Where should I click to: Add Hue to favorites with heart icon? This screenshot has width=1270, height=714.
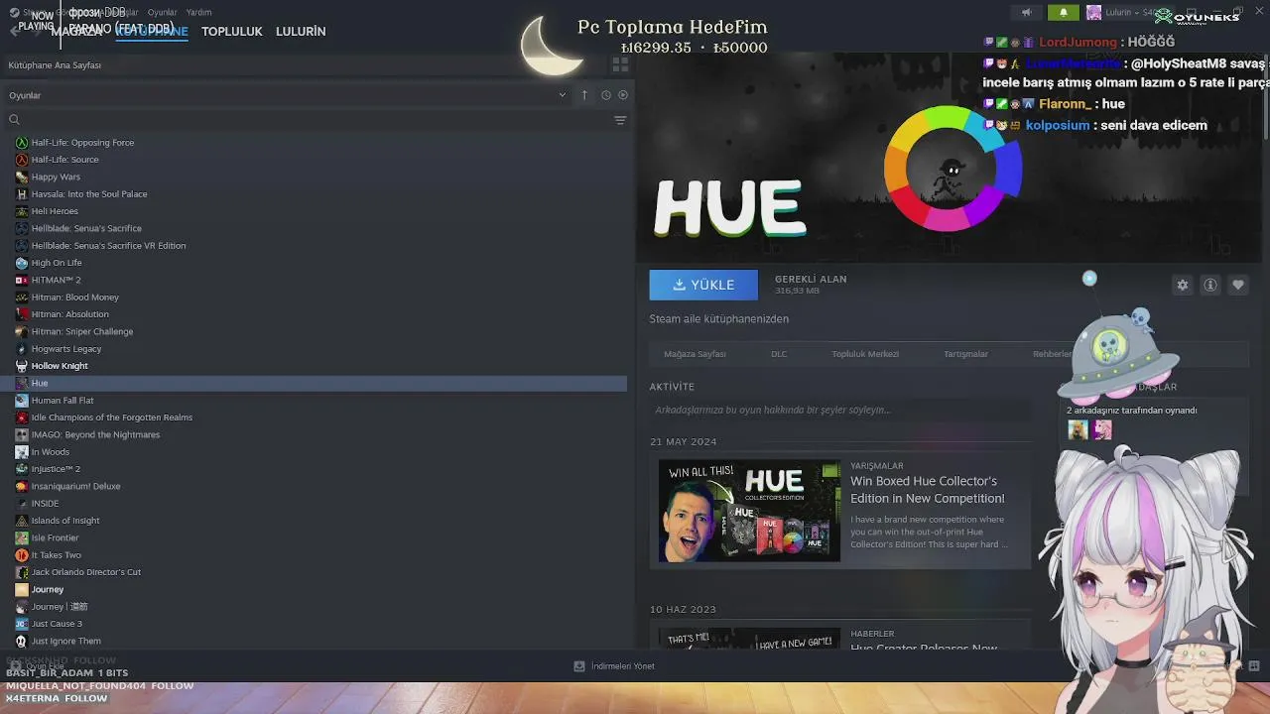pos(1238,285)
